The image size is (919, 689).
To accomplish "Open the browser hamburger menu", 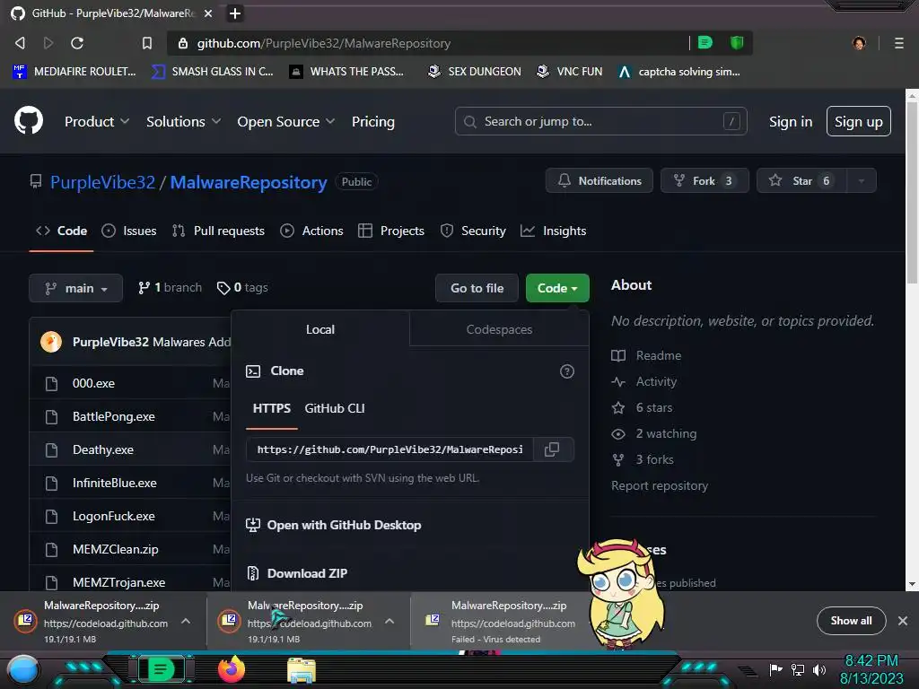I will pyautogui.click(x=898, y=43).
